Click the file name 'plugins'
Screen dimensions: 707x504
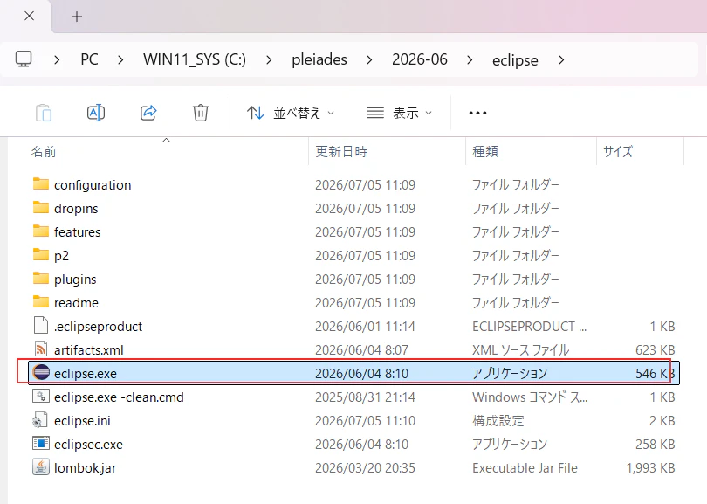(75, 280)
